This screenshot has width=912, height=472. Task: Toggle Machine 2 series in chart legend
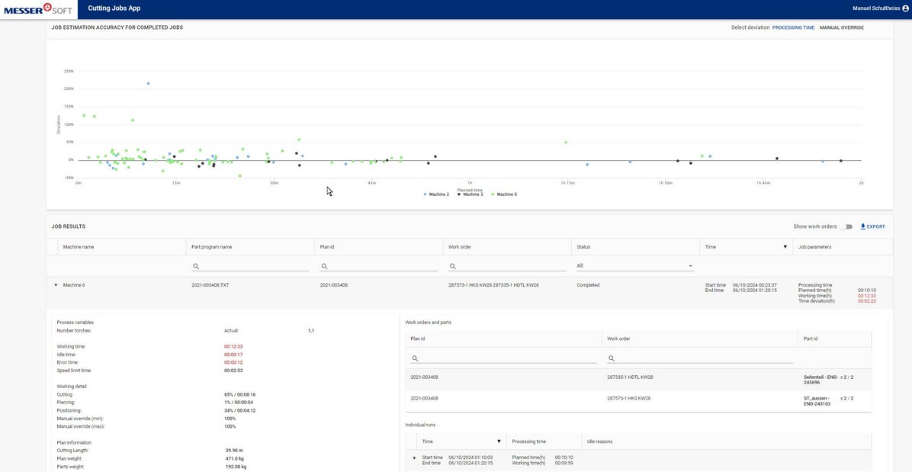click(x=436, y=194)
